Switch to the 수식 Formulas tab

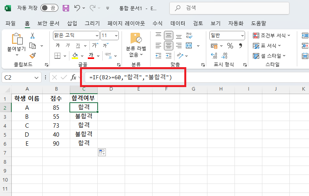[x=158, y=23]
